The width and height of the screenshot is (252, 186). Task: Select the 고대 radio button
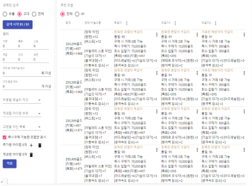click(20, 14)
